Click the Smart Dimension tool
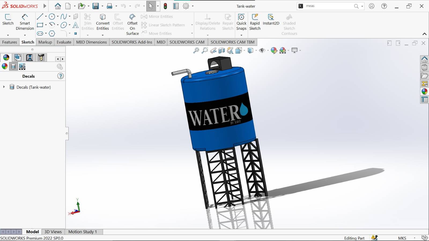The width and height of the screenshot is (429, 241). (25, 22)
